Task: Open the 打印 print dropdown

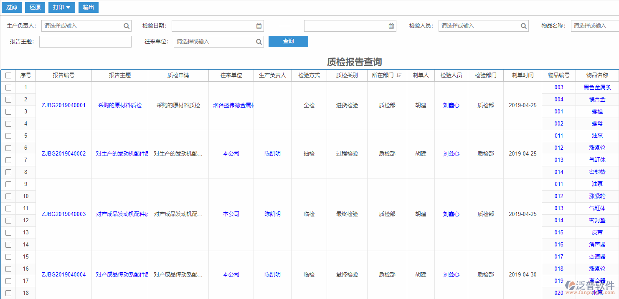Action: pyautogui.click(x=61, y=7)
